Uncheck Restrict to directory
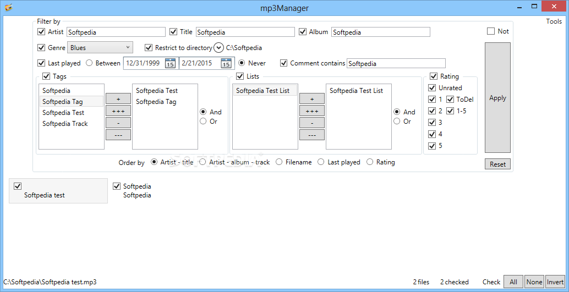 (x=149, y=47)
